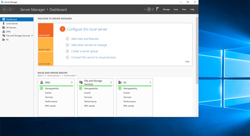The width and height of the screenshot is (250, 136).
Task: Select the Quick Start tile
Action: coord(46,30)
